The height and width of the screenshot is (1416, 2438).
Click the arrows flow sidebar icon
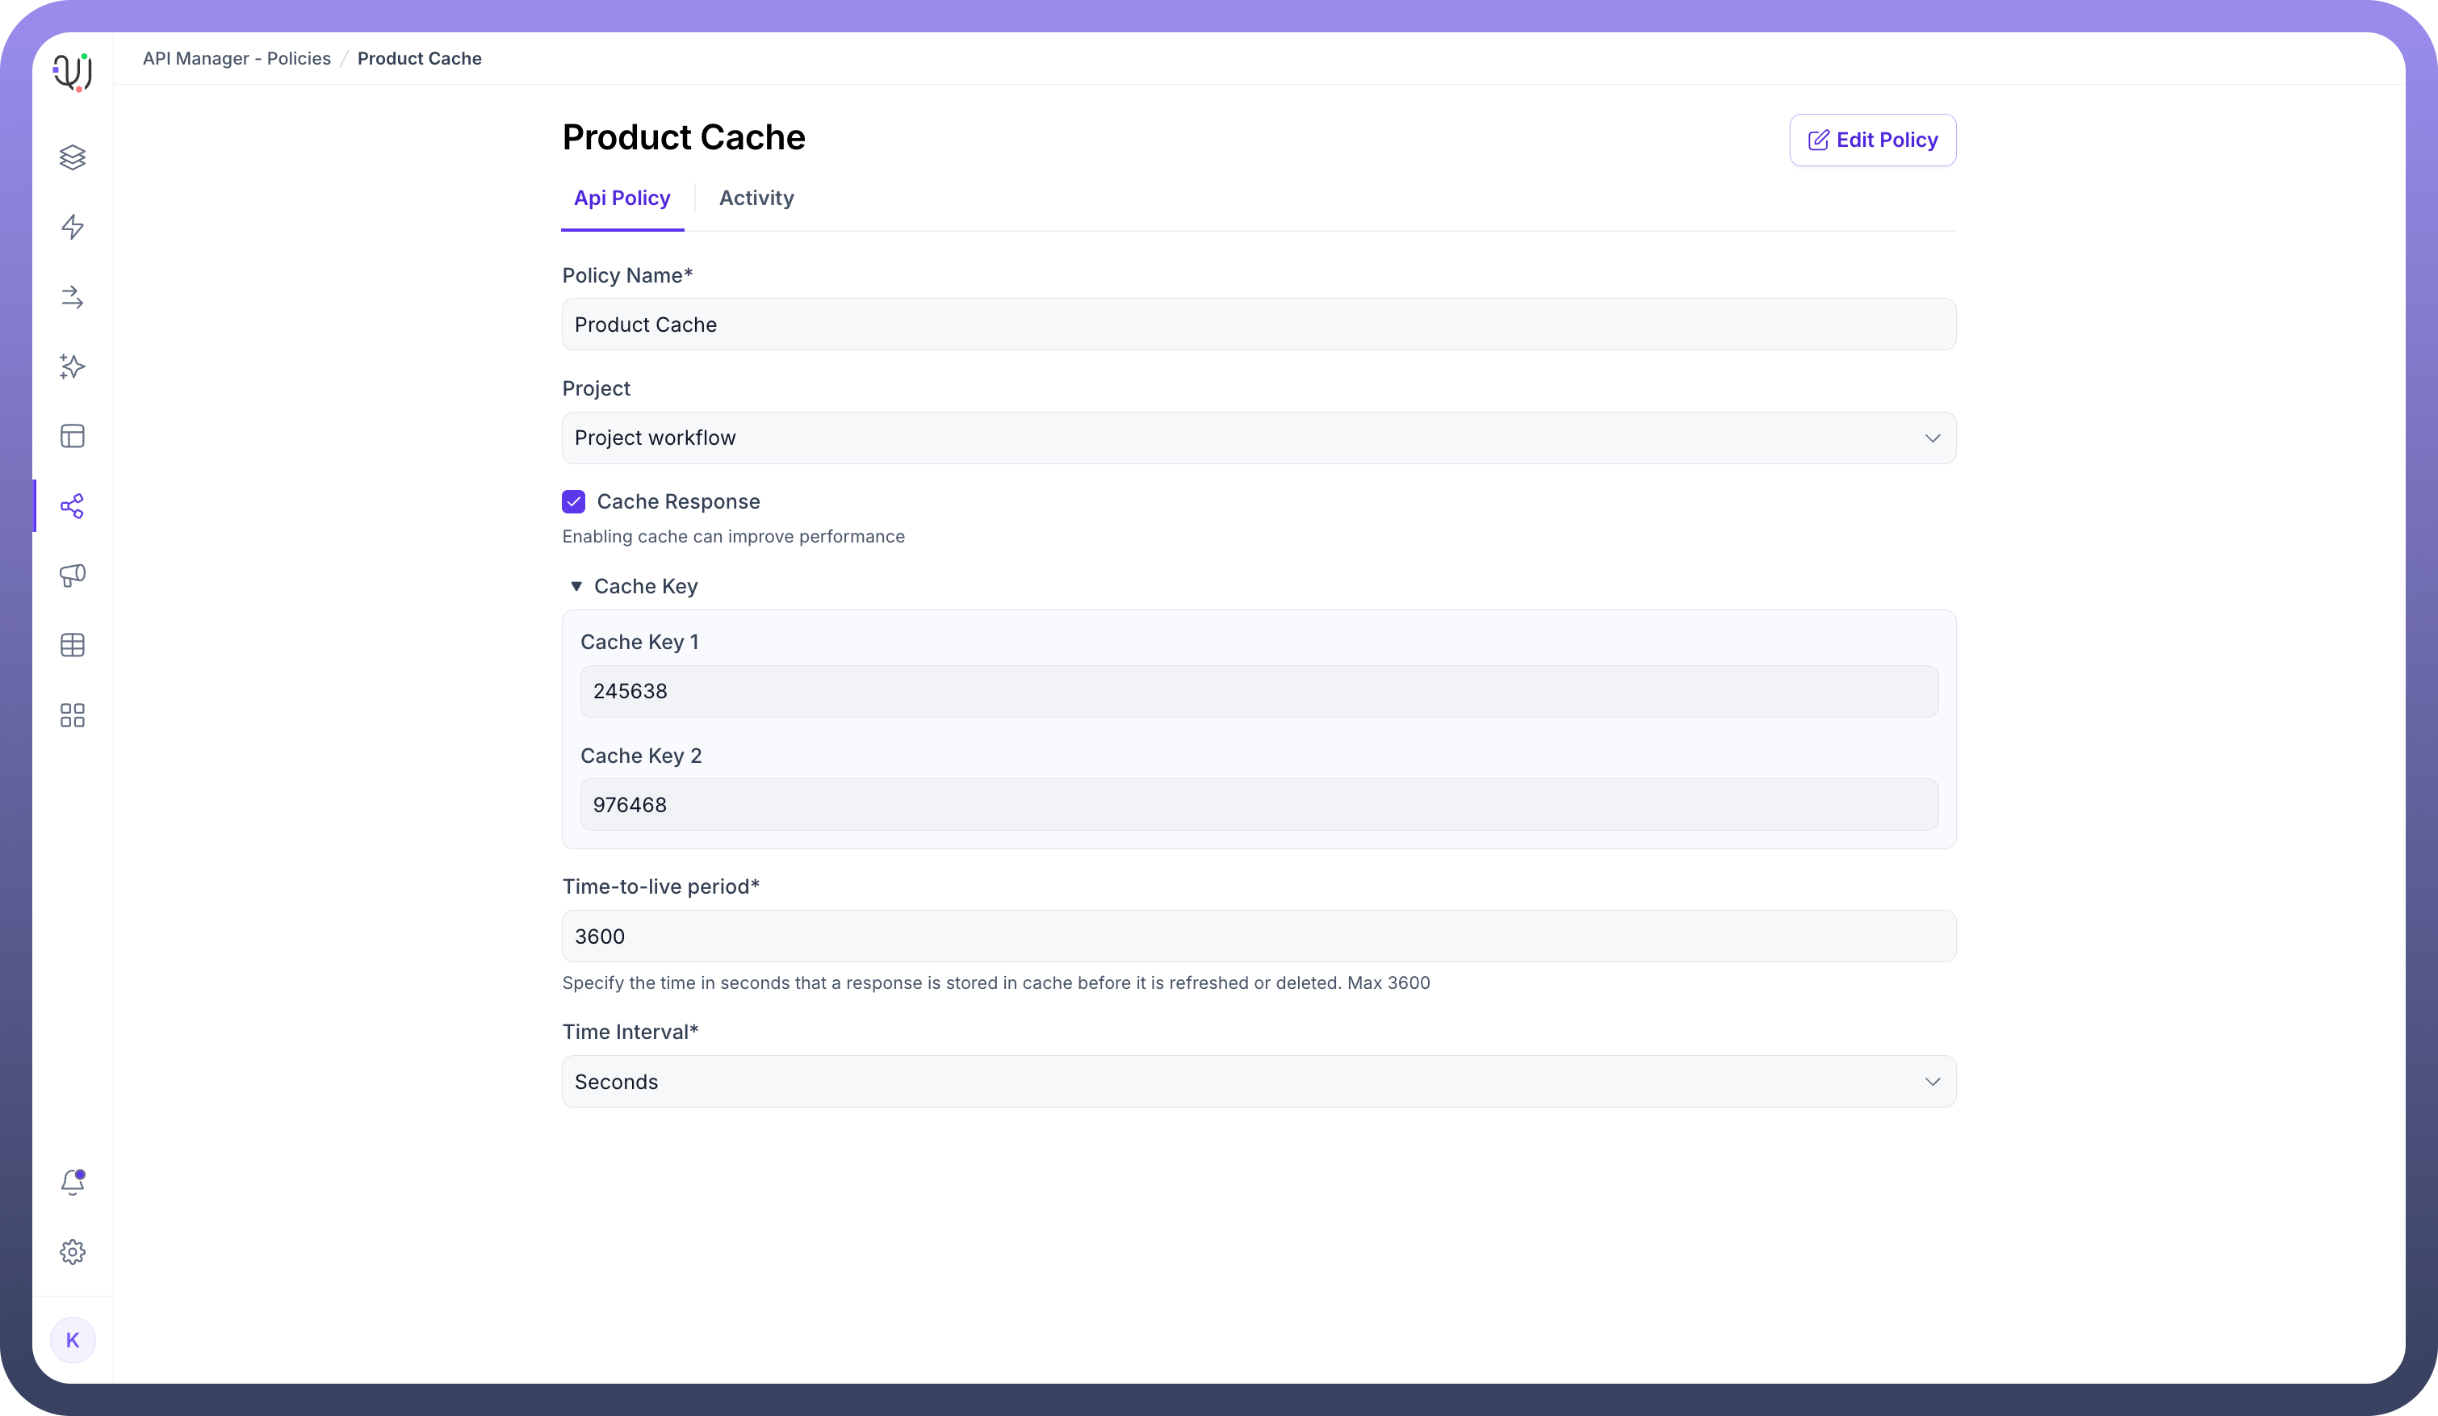[73, 297]
